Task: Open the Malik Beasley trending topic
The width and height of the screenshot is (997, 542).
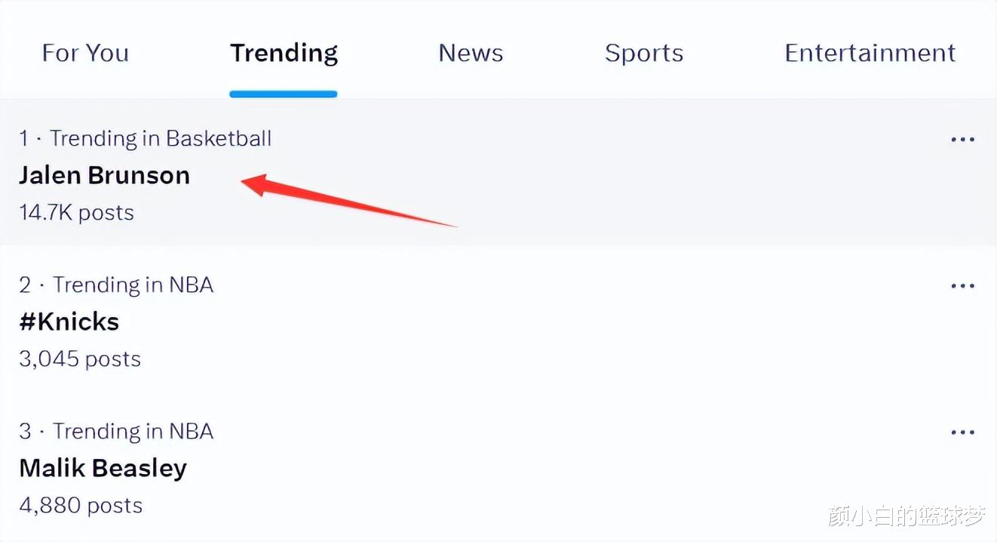Action: click(x=103, y=468)
